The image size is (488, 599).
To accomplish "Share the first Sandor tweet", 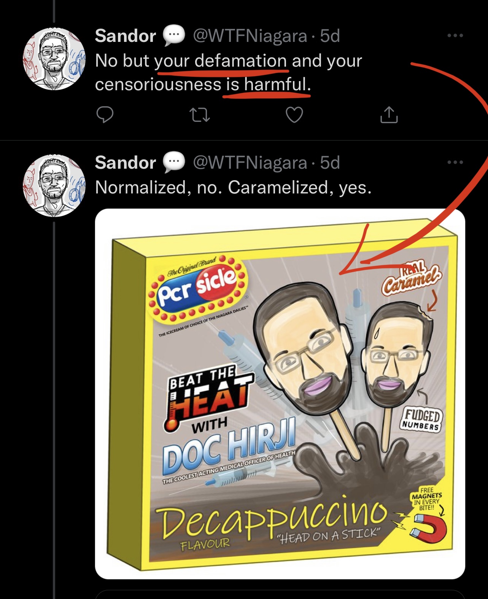I will [x=389, y=115].
